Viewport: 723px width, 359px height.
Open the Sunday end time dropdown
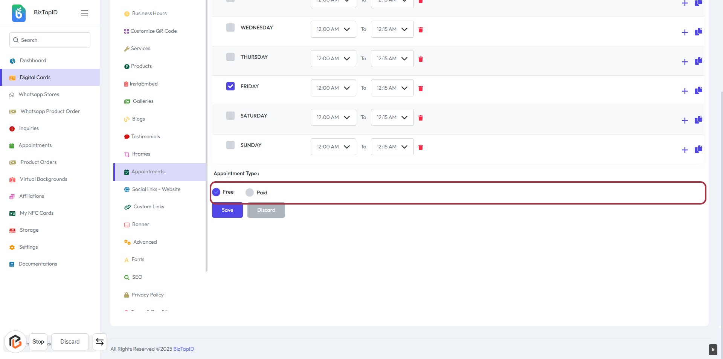click(392, 147)
